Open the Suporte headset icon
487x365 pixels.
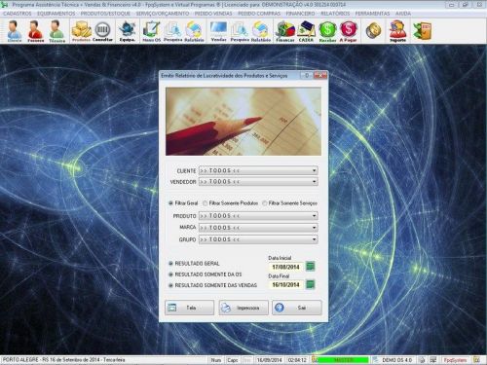click(397, 31)
